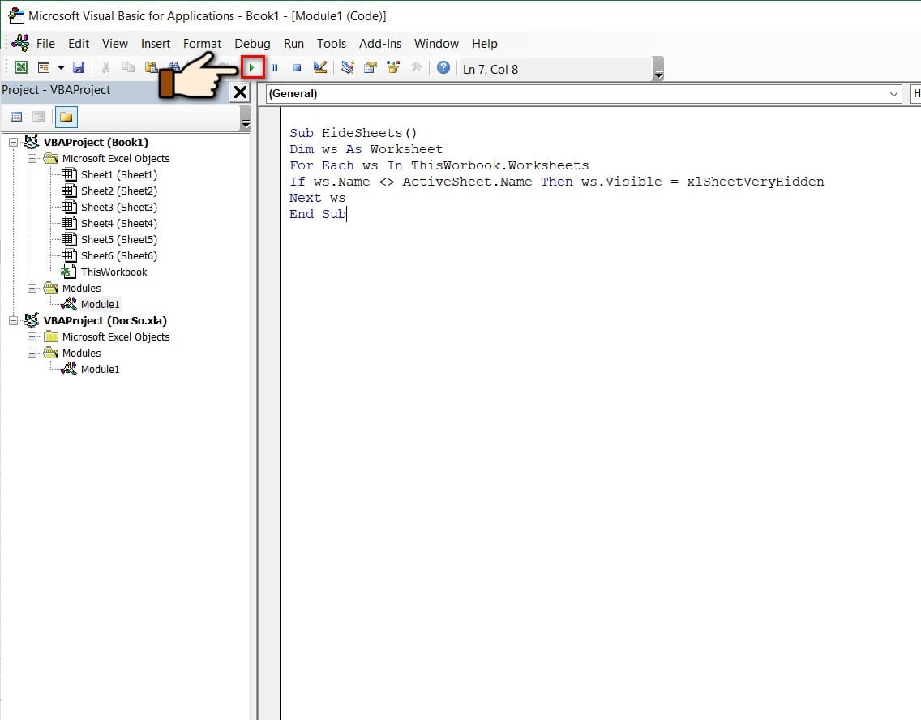Open the Properties Window toolbar icon
Viewport: 921px width, 720px height.
click(371, 68)
